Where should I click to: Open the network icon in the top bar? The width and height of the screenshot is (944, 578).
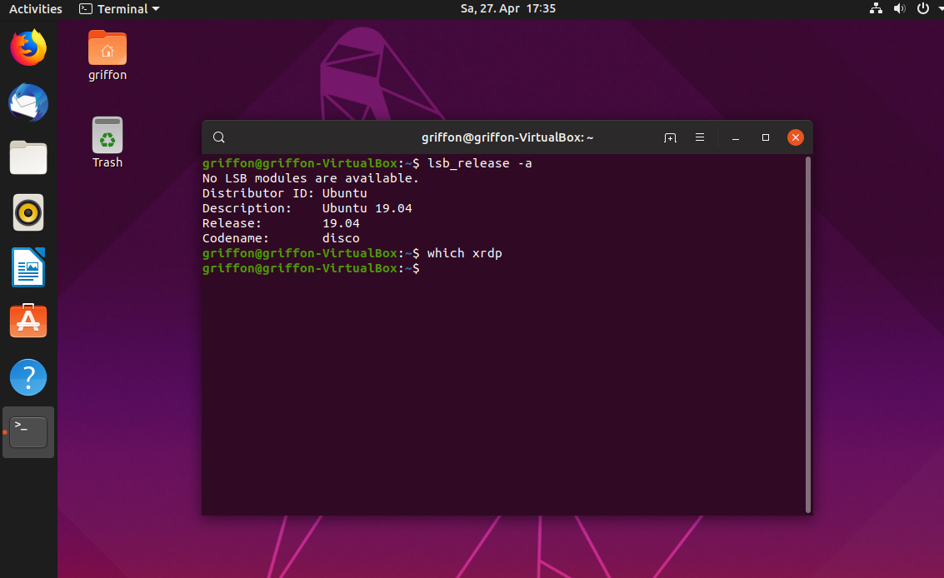point(876,9)
